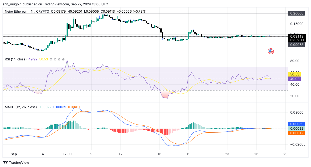Click the US flag event marker on the chart

[x=271, y=51]
